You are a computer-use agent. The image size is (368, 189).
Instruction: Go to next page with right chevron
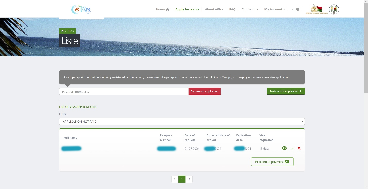coord(189,179)
